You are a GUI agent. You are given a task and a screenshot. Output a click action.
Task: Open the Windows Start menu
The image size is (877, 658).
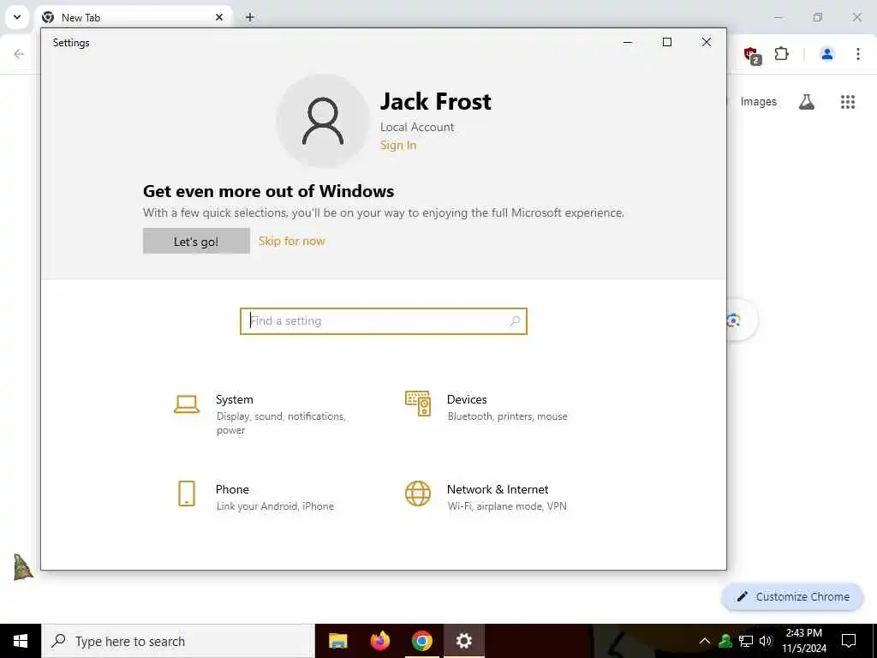(x=21, y=641)
